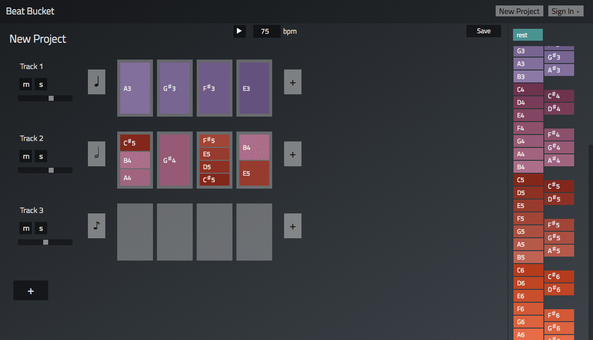Select the G#3 beat in Track 1

coord(175,88)
